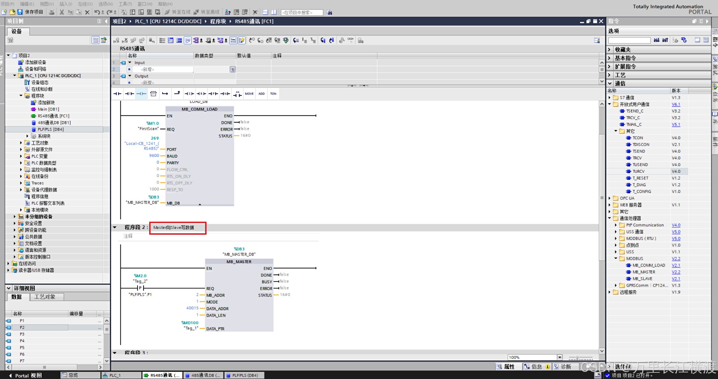Click the Save Project icon
Screen dimensions: 718x379
click(x=20, y=12)
